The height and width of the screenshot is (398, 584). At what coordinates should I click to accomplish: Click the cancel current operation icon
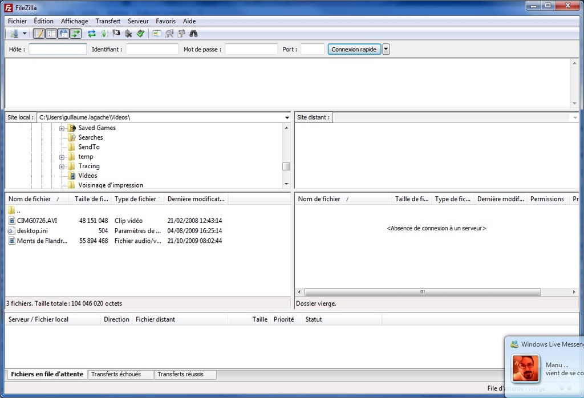click(116, 34)
